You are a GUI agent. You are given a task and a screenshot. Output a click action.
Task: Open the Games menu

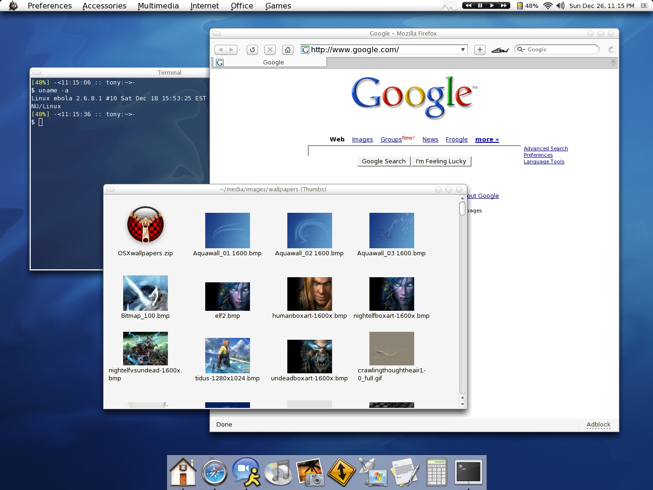pos(278,6)
